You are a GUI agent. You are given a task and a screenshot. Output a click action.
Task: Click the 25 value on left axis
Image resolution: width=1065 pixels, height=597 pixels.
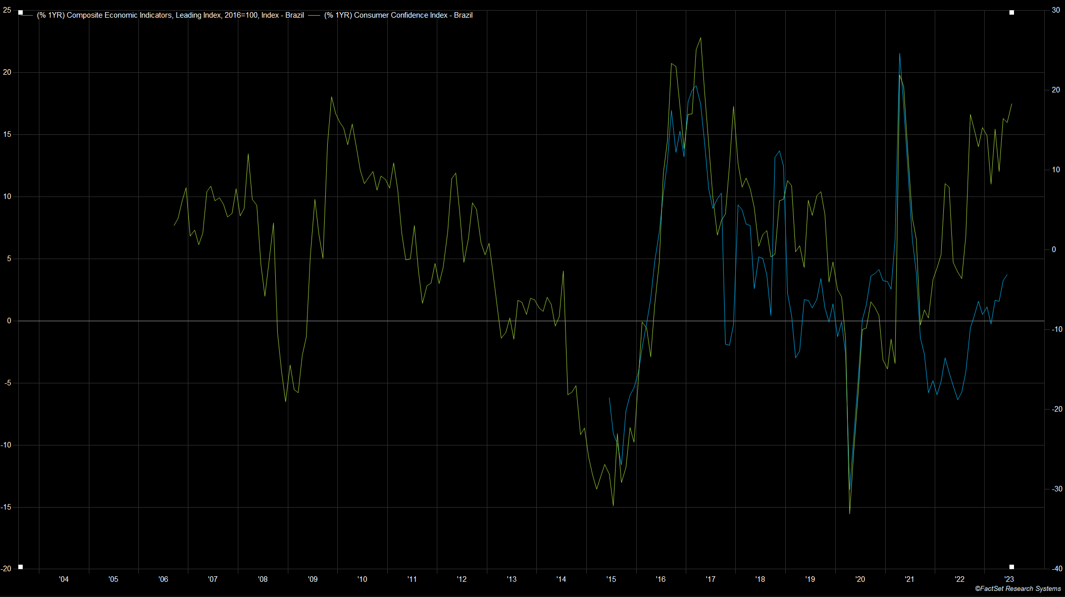pyautogui.click(x=7, y=10)
